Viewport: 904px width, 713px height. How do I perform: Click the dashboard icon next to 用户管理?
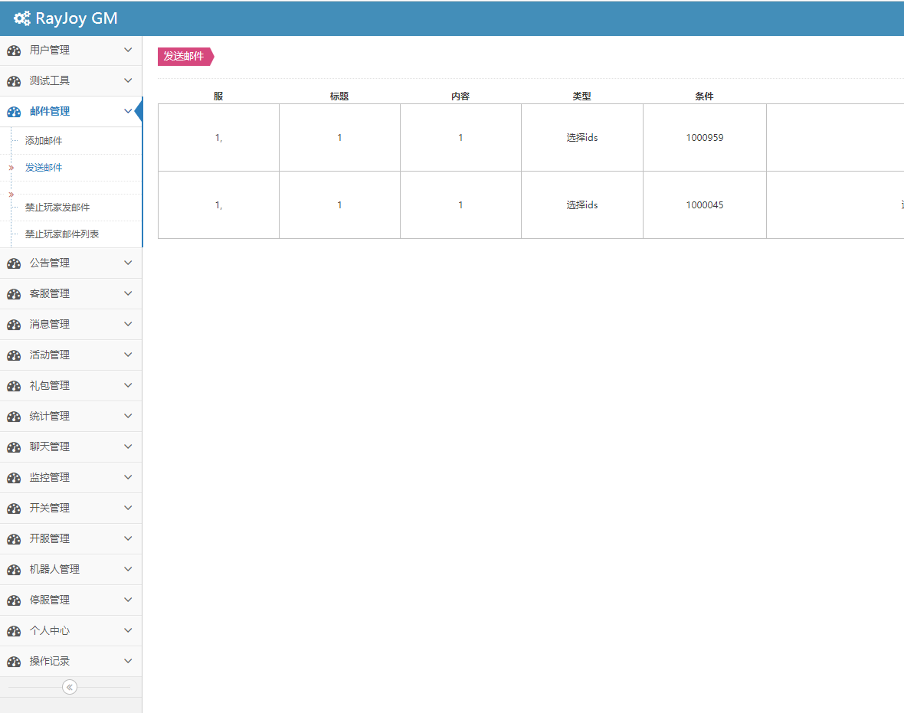coord(14,51)
